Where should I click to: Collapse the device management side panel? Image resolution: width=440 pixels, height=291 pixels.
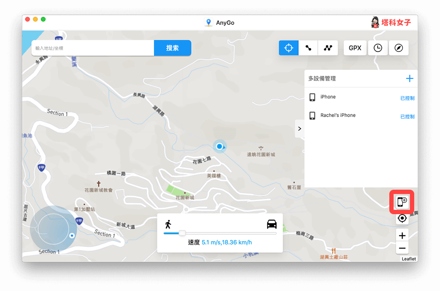299,129
